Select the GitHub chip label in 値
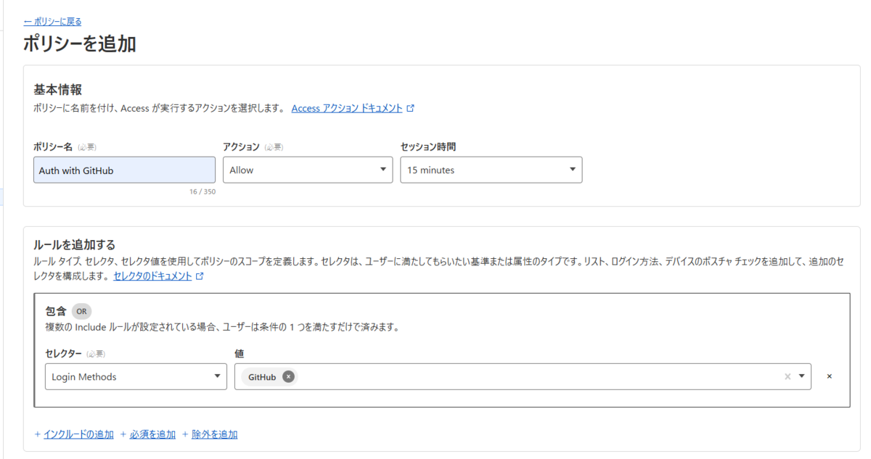 coord(262,377)
